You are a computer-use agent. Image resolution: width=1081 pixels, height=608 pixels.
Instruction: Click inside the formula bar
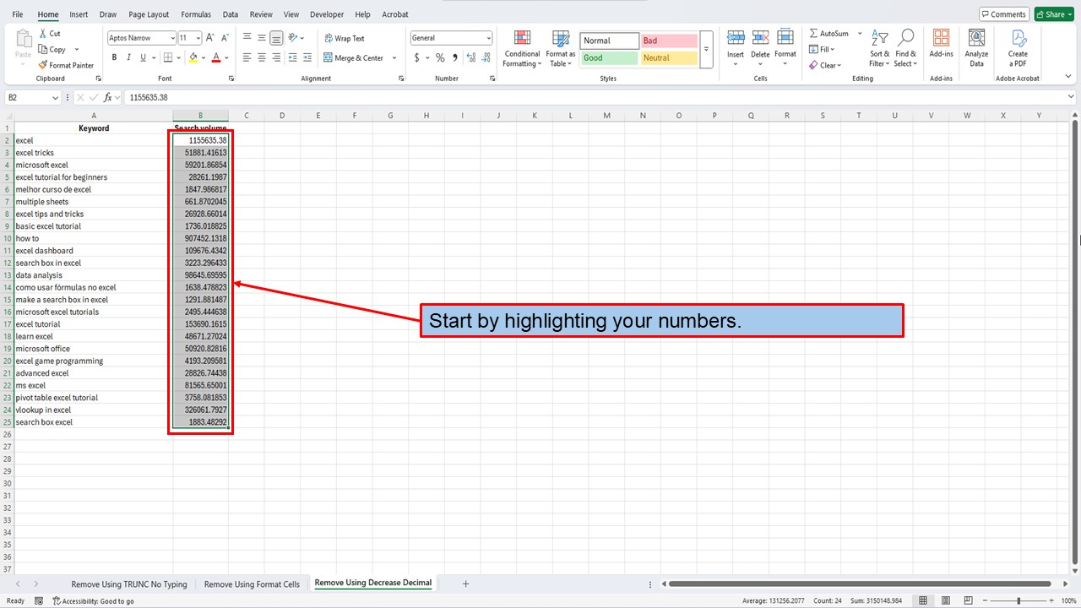click(253, 97)
